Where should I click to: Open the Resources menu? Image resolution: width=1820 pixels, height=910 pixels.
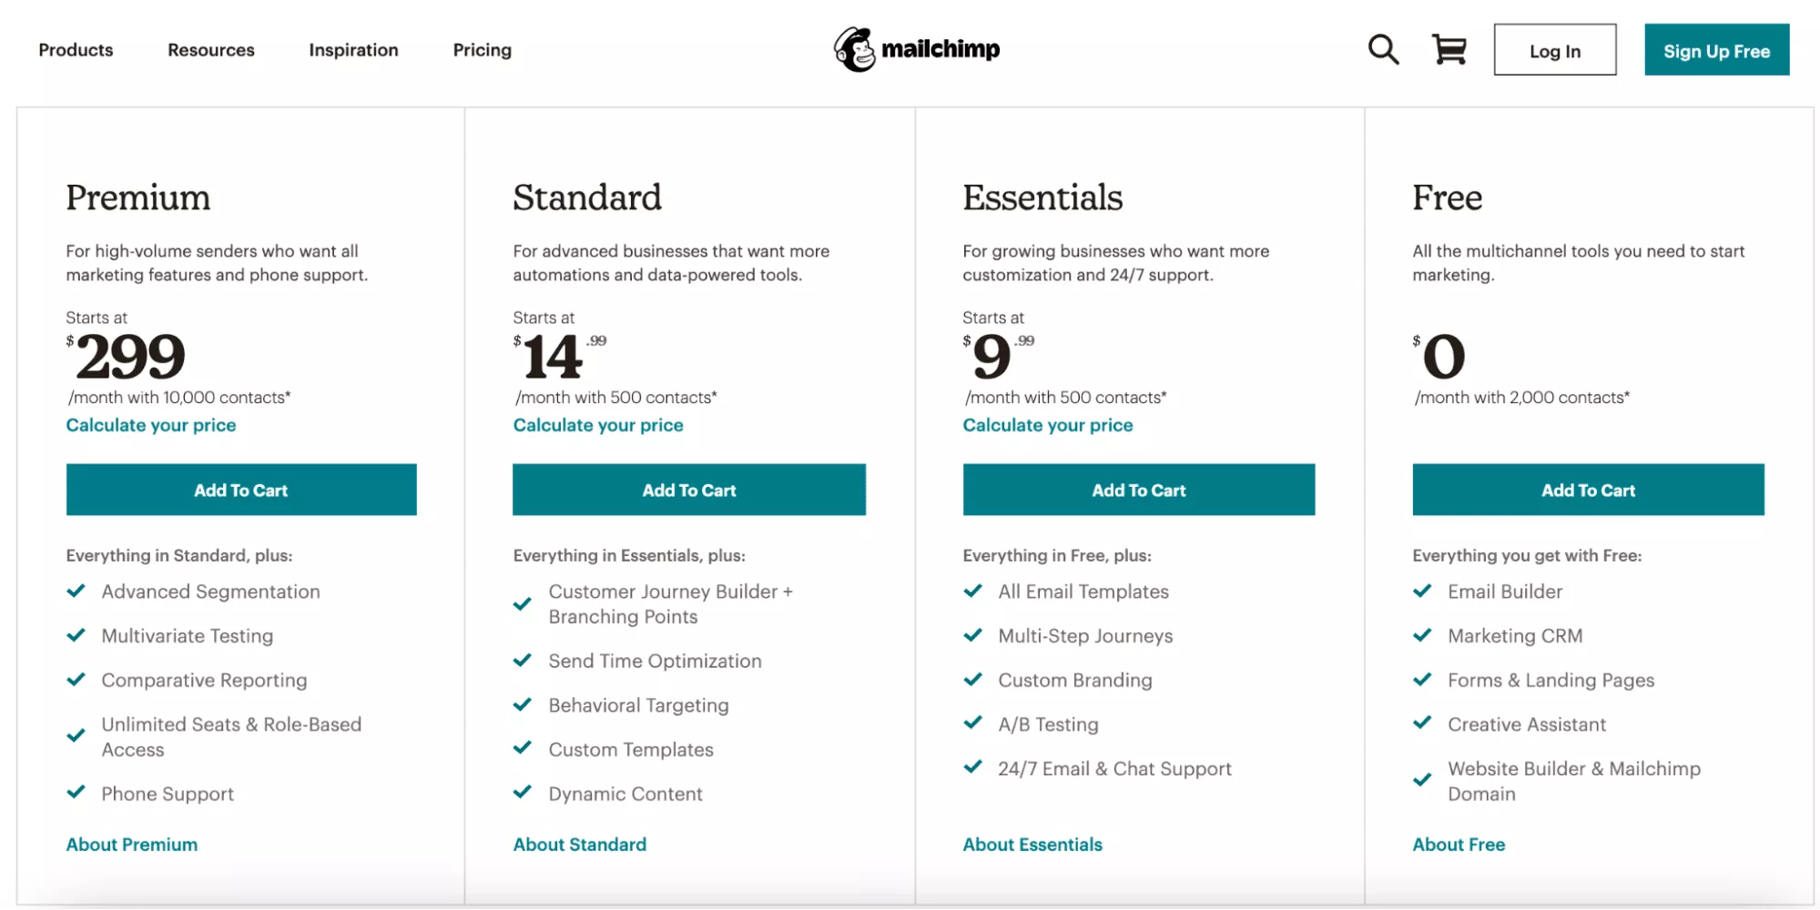tap(210, 50)
